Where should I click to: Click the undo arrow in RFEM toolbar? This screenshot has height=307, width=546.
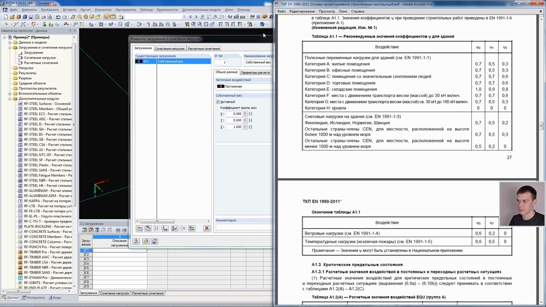[58, 17]
